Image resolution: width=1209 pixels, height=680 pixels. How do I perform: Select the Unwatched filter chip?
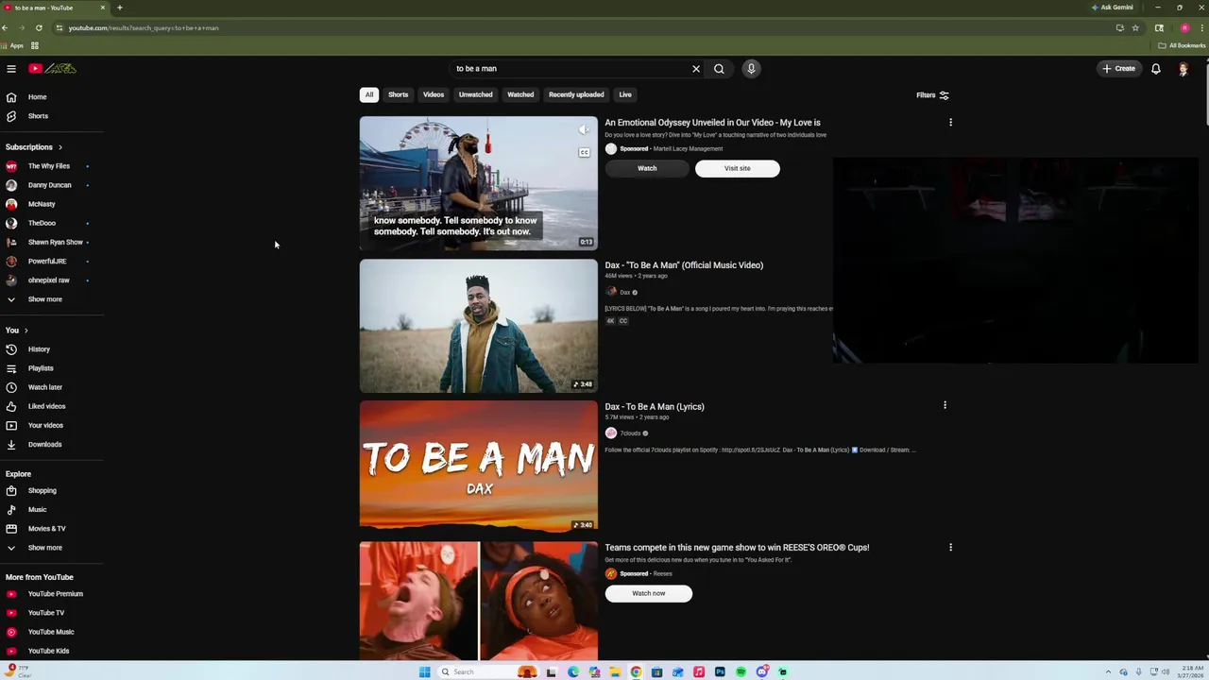[475, 94]
